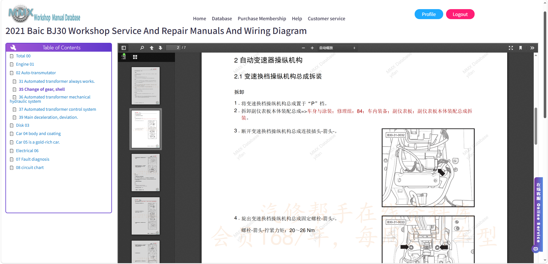
Task: Open the find-in-document search tool
Action: (x=142, y=48)
